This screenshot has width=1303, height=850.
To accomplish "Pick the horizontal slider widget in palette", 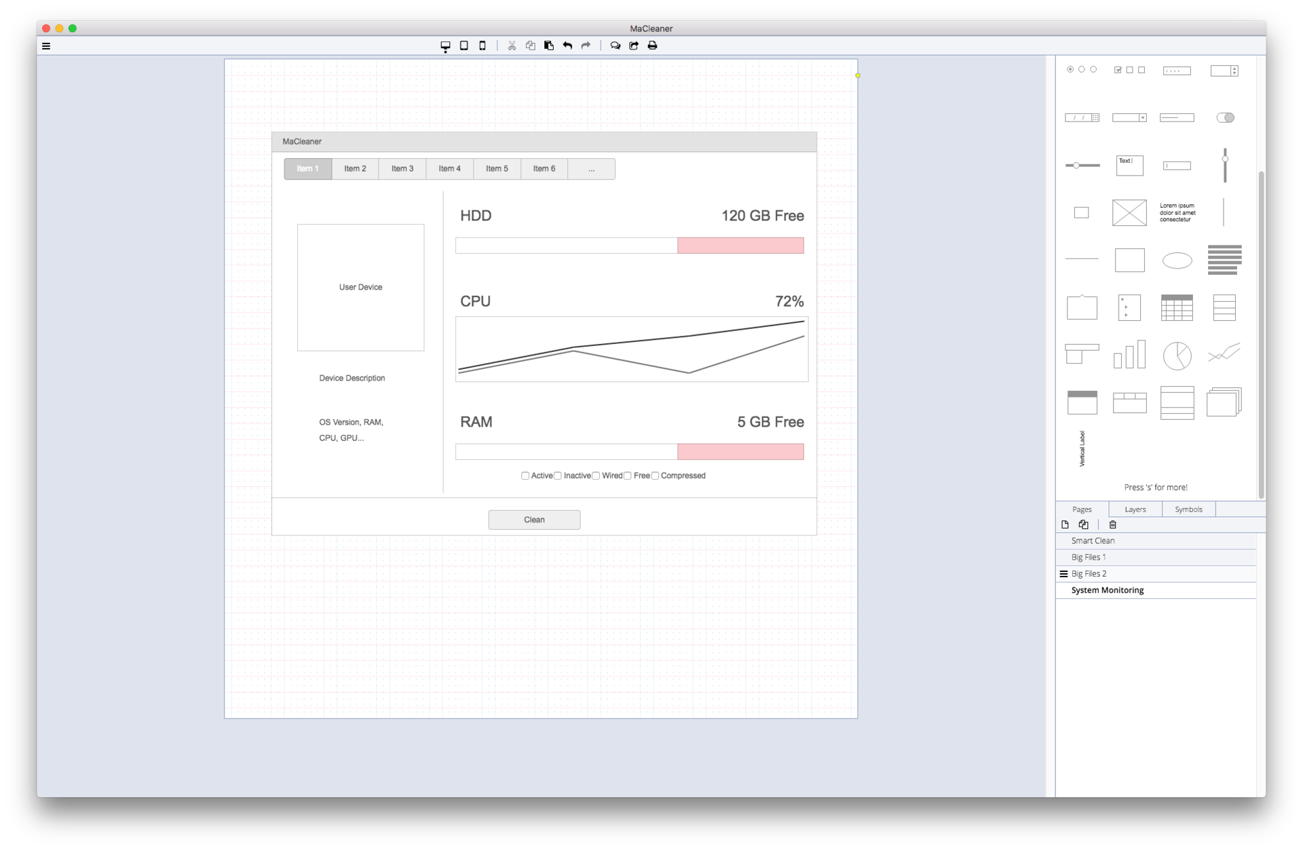I will [1082, 166].
